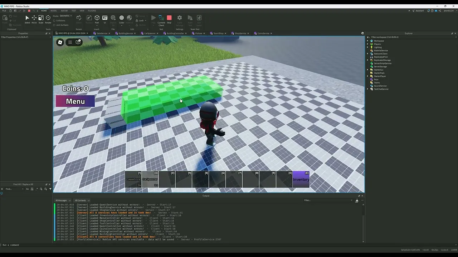
Task: Open the in-game hamburger menu icon
Action: point(70,42)
